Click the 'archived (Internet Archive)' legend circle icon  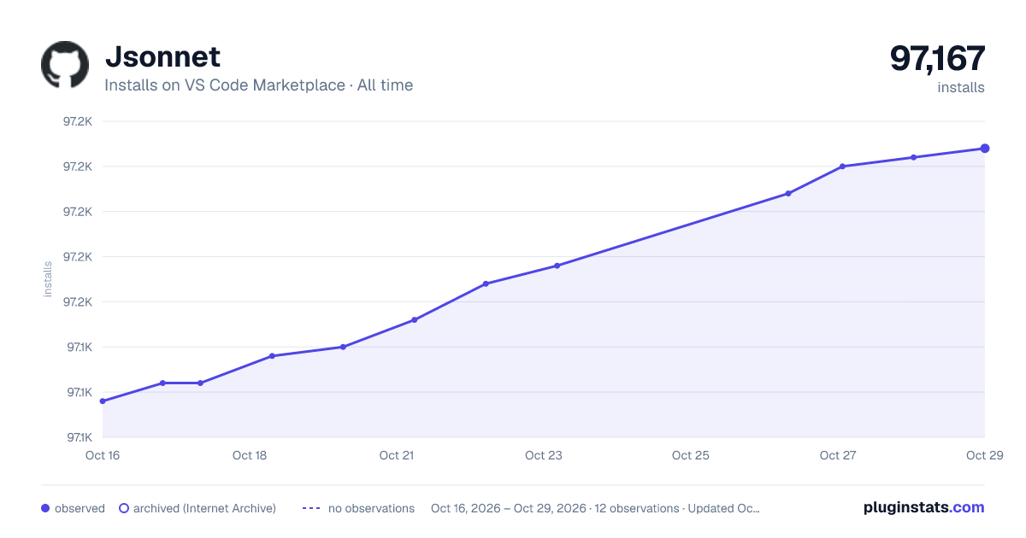[124, 508]
